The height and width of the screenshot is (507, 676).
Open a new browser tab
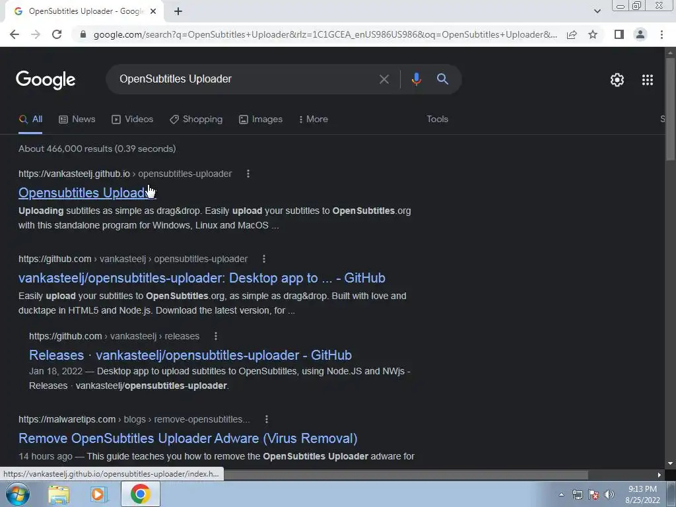178,11
